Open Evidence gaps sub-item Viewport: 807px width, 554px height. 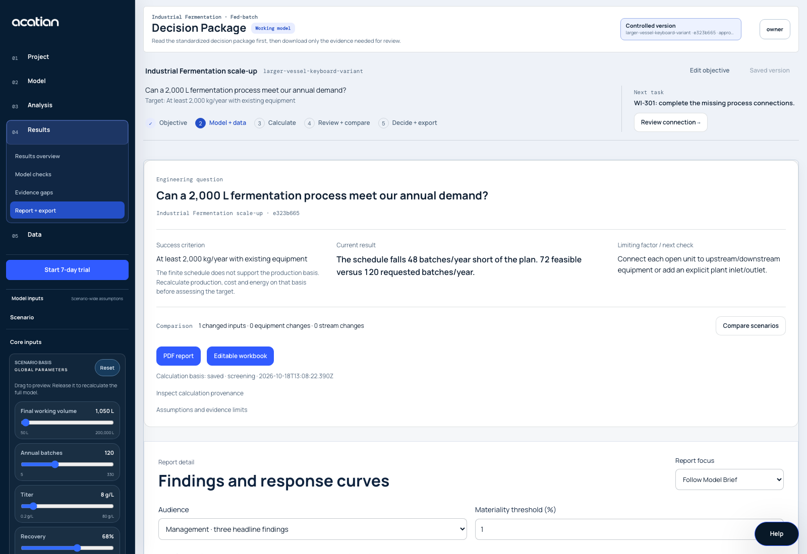(67, 192)
